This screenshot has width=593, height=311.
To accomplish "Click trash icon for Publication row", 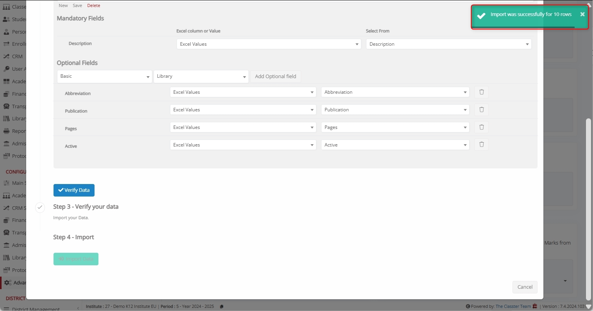I will 481,110.
